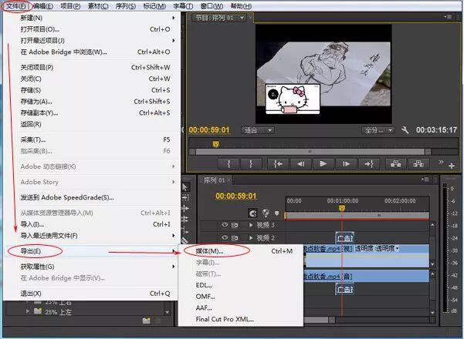Image resolution: width=464 pixels, height=339 pixels.
Task: Select the Selection arrow tool
Action: [185, 187]
